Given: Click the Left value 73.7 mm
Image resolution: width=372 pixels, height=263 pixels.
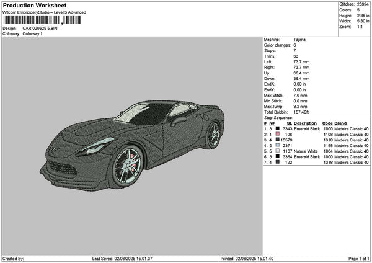Looking at the screenshot, I should pos(301,62).
